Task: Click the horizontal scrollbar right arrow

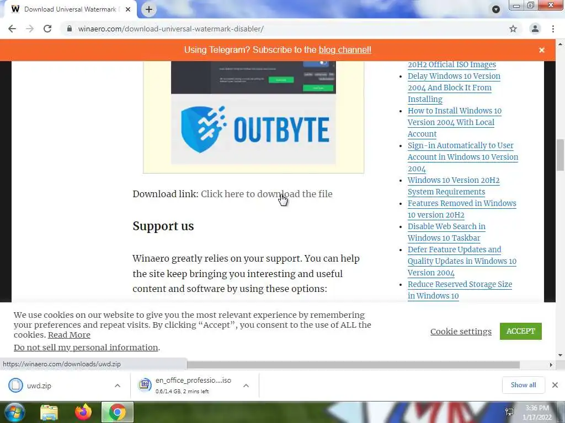Action: click(x=551, y=365)
